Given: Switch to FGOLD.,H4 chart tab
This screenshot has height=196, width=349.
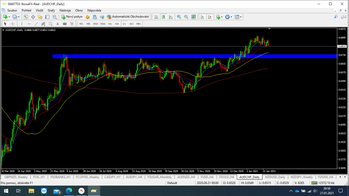Looking at the screenshot, I should (226, 177).
